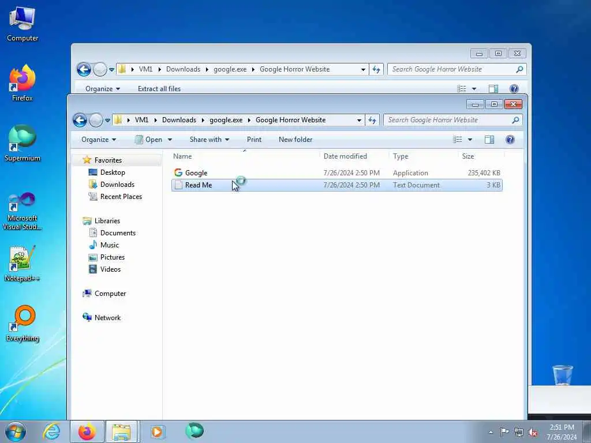Expand the Open button dropdown arrow
591x443 pixels.
point(170,140)
